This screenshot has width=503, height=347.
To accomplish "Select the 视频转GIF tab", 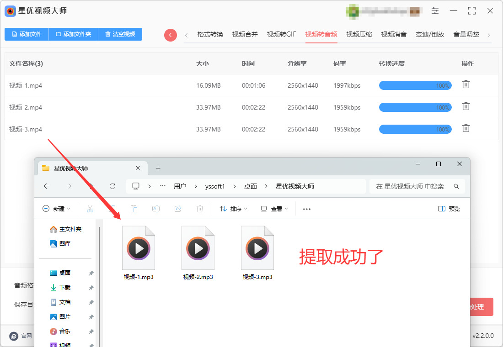I will pyautogui.click(x=281, y=34).
